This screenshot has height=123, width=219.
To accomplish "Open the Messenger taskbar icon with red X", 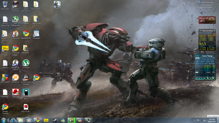I will 80,120.
